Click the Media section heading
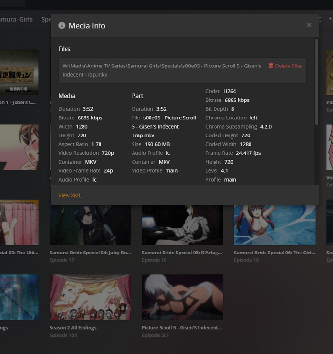 tap(67, 96)
